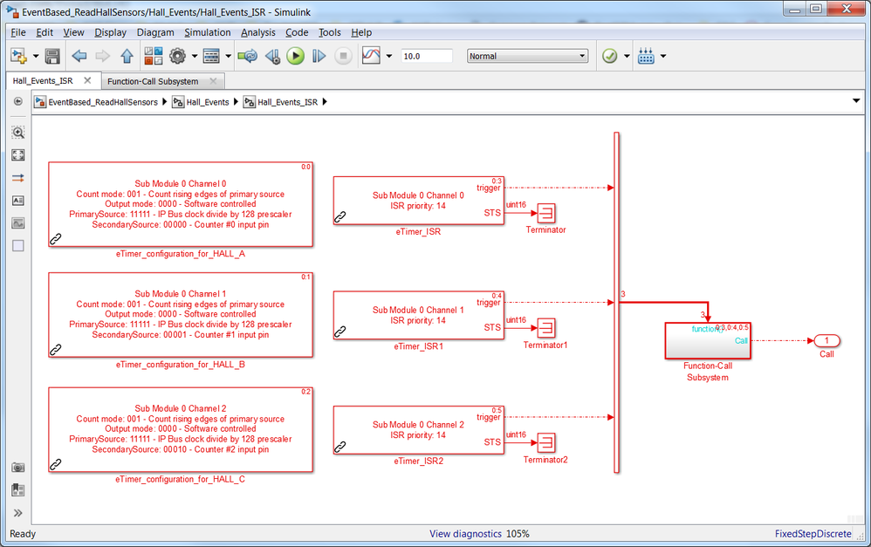Click FixedStepDiscrete in the status bar
The width and height of the screenshot is (871, 547).
(813, 534)
